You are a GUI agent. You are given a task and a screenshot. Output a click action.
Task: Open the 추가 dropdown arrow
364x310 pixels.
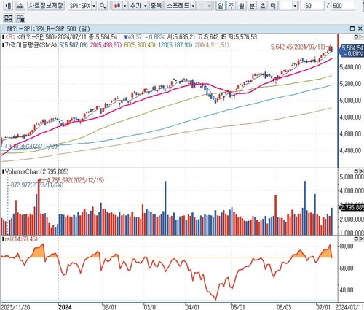pyautogui.click(x=146, y=6)
